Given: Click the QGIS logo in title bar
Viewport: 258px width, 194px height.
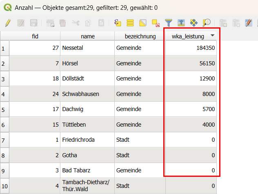Looking at the screenshot, I should (8, 7).
